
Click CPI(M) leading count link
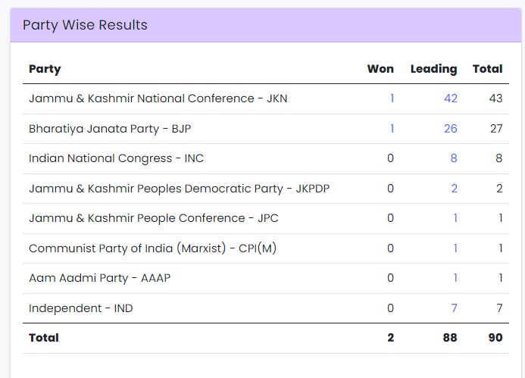(455, 248)
